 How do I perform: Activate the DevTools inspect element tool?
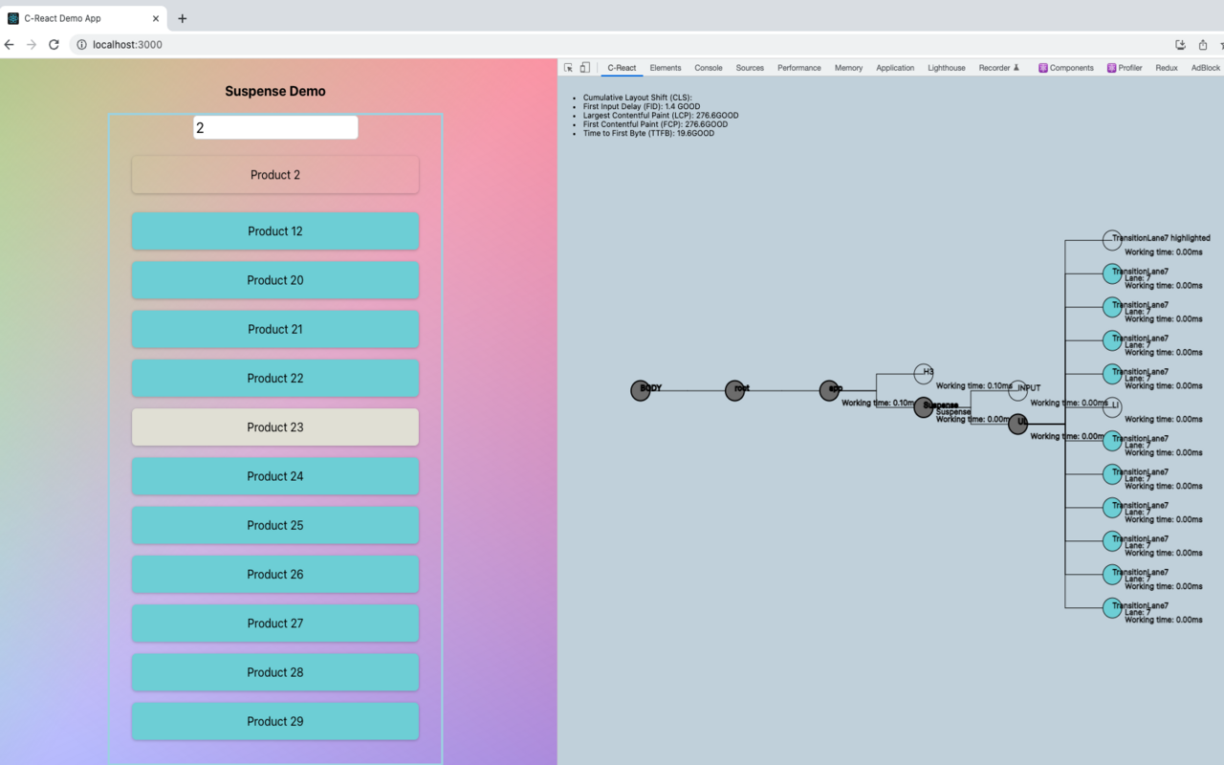(568, 68)
